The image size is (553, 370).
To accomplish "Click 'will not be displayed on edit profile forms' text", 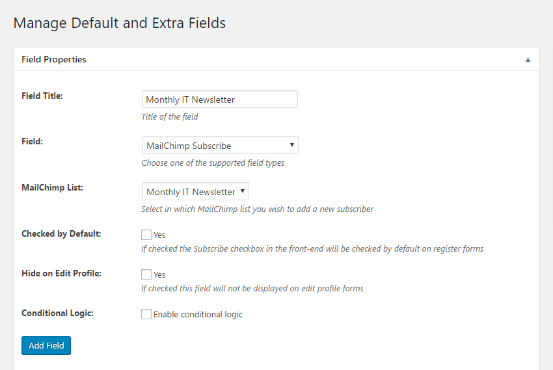I will click(x=288, y=288).
